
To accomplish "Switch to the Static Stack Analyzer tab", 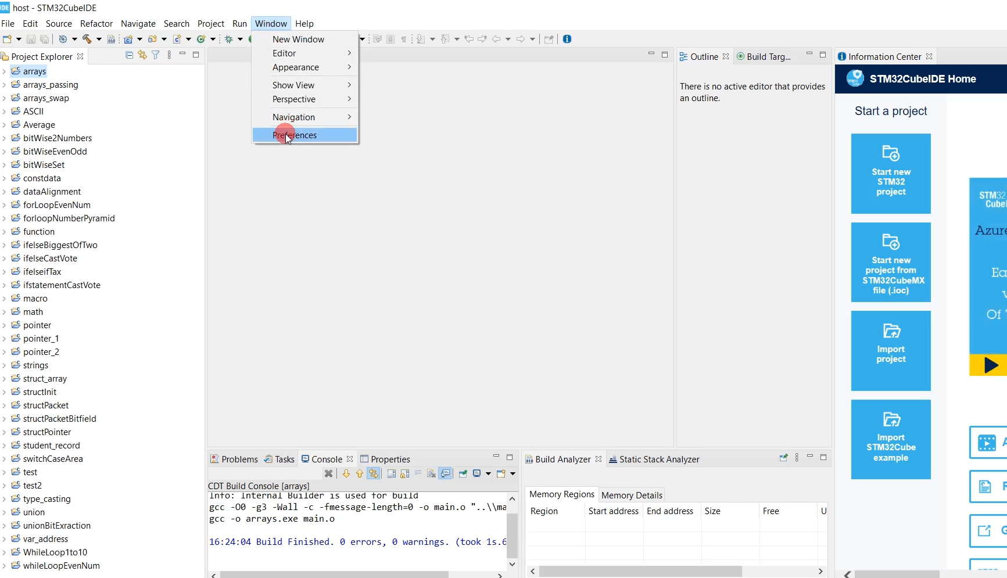I will click(x=654, y=459).
